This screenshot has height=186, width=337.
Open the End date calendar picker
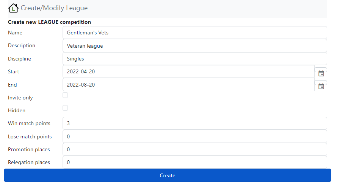tap(321, 86)
